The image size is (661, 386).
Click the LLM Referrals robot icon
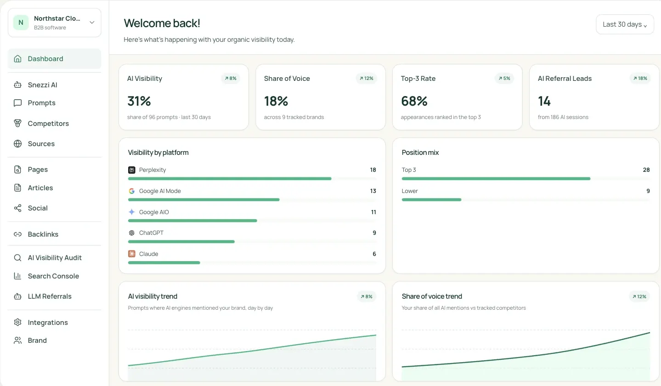click(x=17, y=296)
